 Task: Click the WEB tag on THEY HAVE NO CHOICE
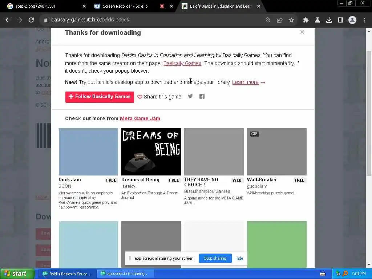[x=237, y=180]
